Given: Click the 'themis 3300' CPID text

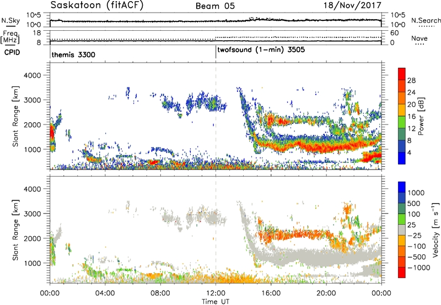Looking at the screenshot, I should [x=73, y=55].
